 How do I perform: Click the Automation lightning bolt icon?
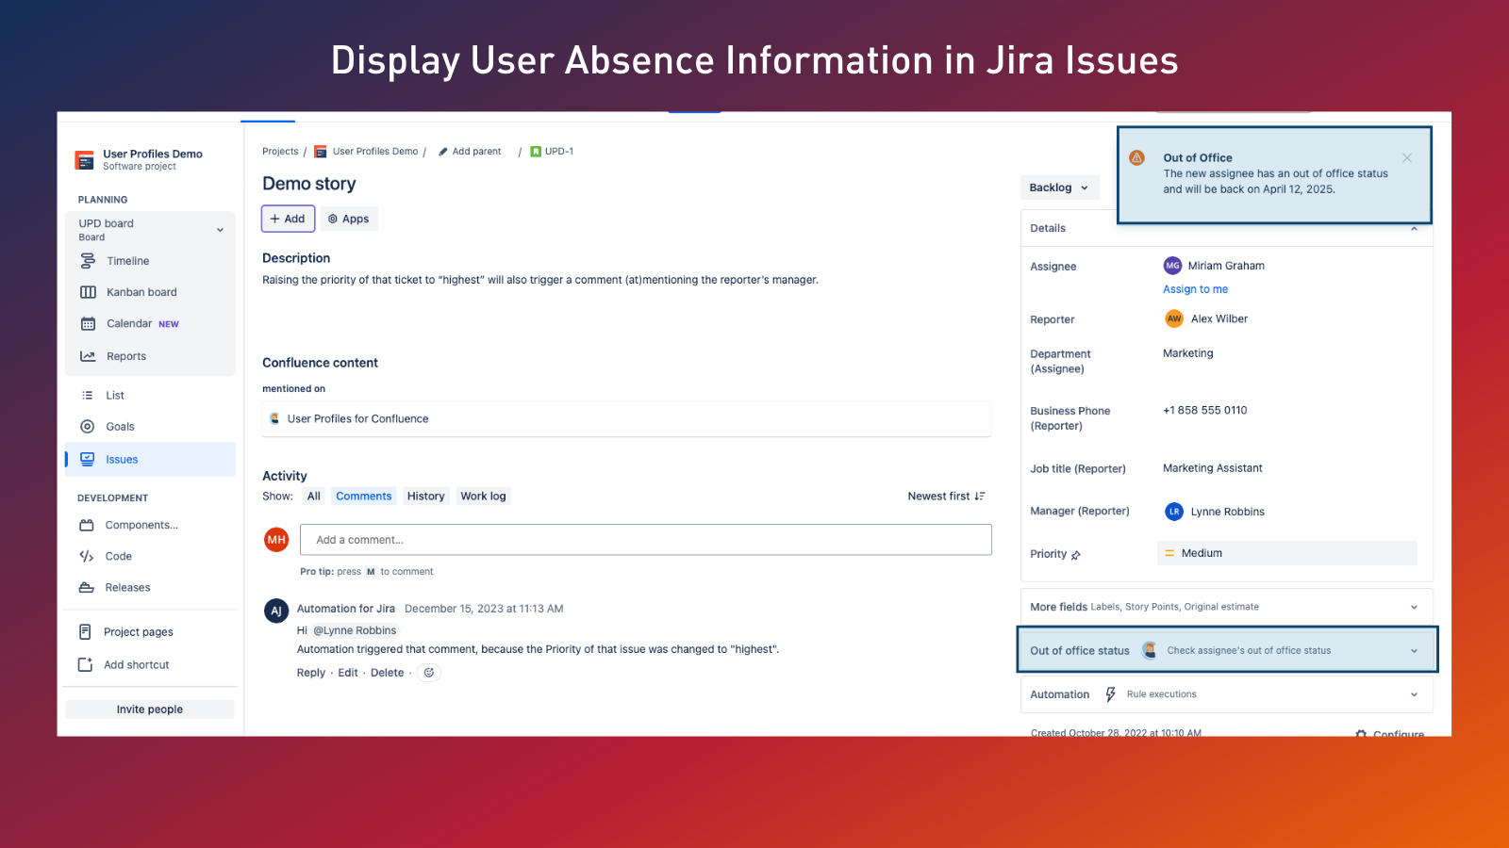tap(1110, 694)
